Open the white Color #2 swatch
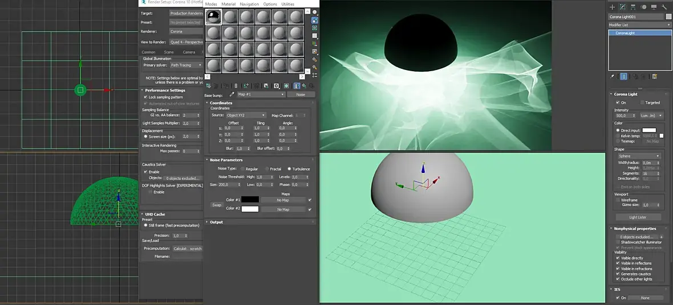 tap(250, 209)
